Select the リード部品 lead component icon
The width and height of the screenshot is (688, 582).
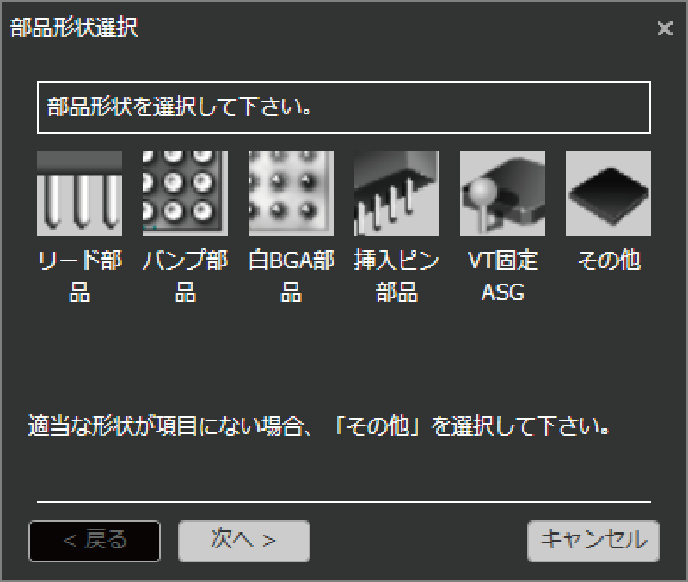tap(79, 193)
